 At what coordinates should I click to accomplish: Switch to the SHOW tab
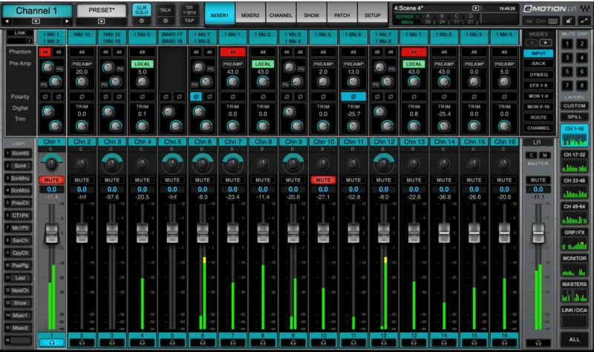(311, 15)
